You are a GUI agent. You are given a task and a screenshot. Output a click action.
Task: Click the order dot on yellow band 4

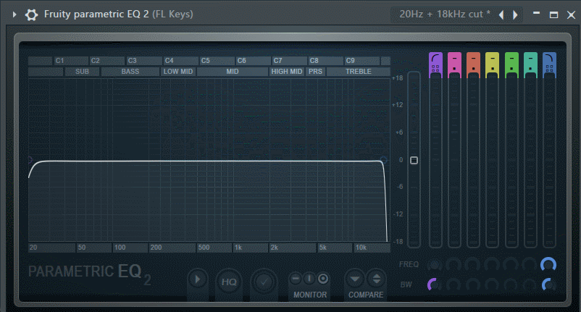(x=492, y=69)
